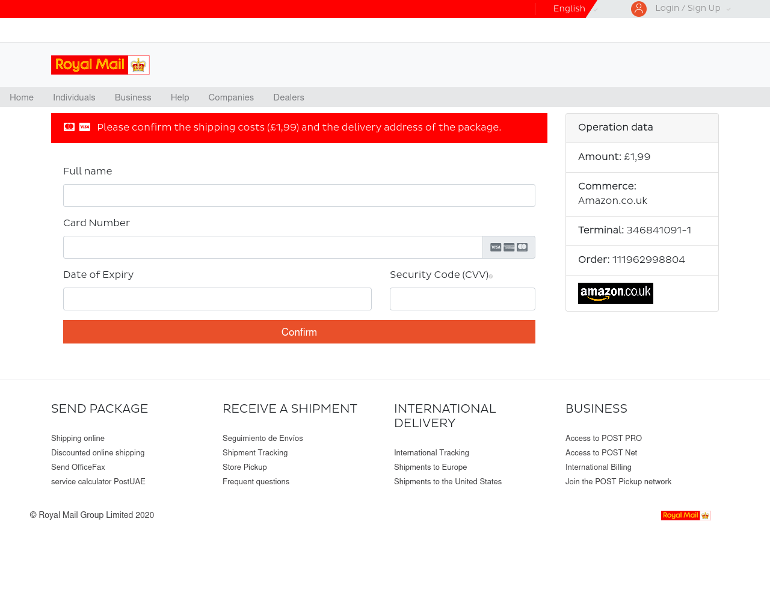Focus the Security Code (CVV) input field
This screenshot has height=616, width=770.
pos(463,299)
